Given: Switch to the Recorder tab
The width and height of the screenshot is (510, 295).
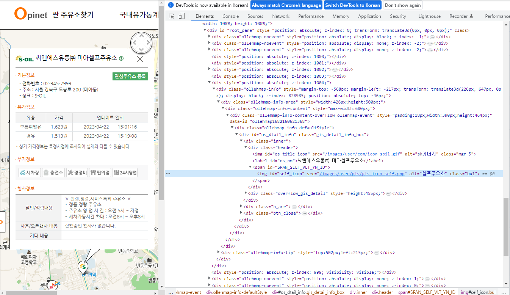Looking at the screenshot, I should [462, 16].
